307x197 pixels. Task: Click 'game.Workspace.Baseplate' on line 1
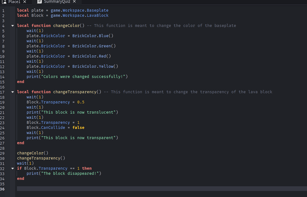(80, 10)
